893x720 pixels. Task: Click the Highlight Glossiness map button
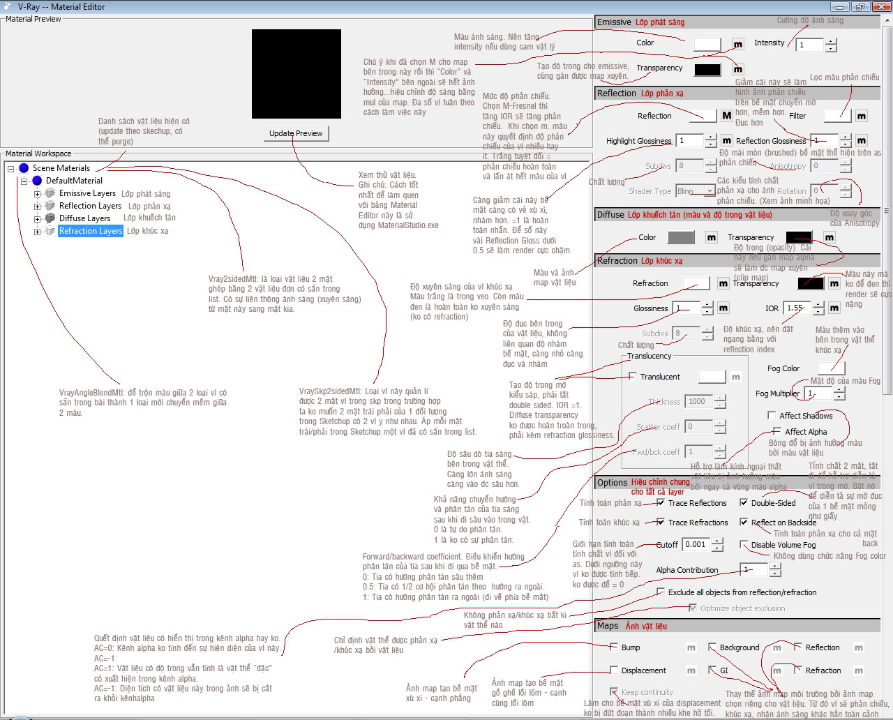(x=727, y=140)
